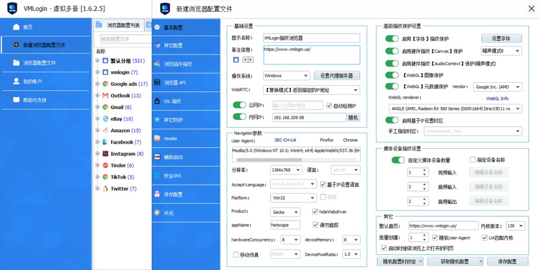The height and width of the screenshot is (270, 539).
Task: Open the hardwareConcurrency dropdown
Action: tap(290, 240)
